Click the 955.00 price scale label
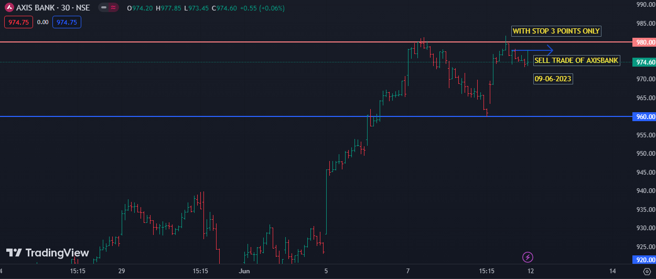 click(646, 135)
